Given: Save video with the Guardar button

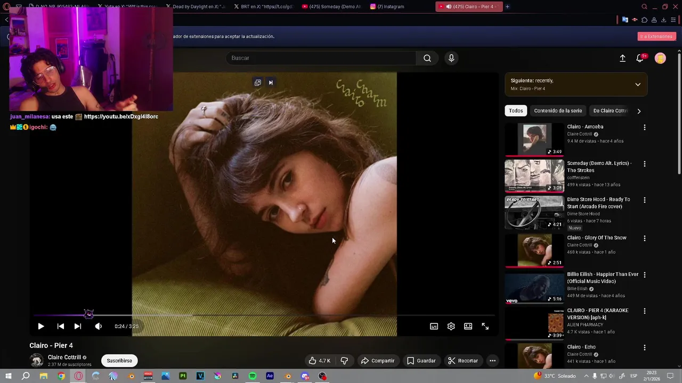Looking at the screenshot, I should click(421, 361).
